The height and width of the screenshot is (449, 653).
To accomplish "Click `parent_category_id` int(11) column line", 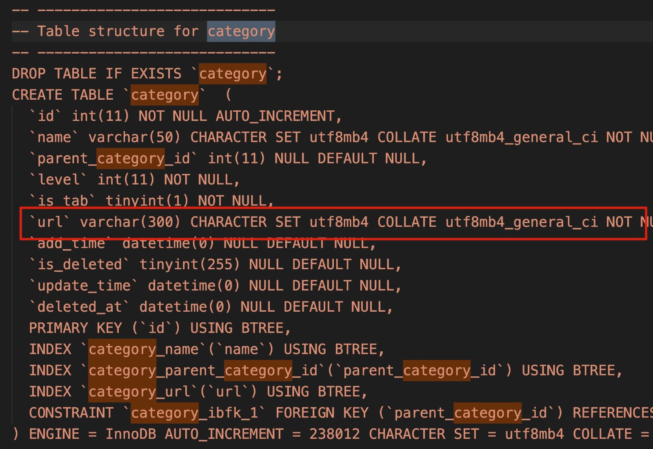I will click(x=228, y=159).
